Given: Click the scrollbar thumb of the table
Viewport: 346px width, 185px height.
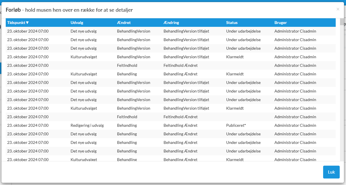Looking at the screenshot, I should [342, 22].
